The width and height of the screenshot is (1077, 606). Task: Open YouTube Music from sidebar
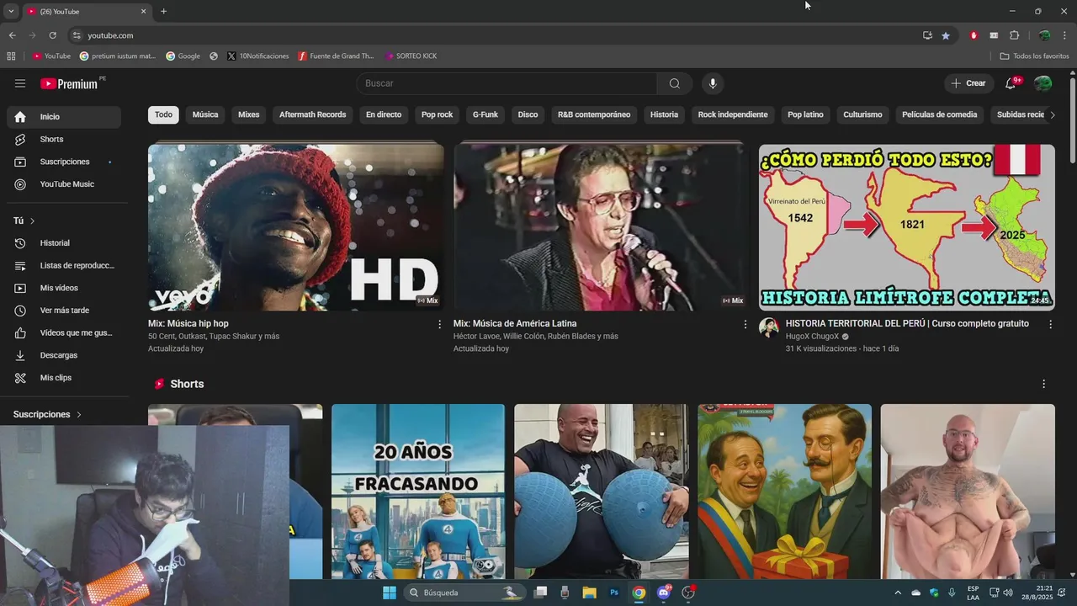pos(64,184)
